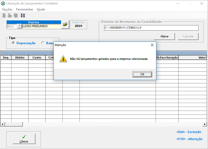Viewport: 208px width, 149px height.
Task: Click the Exercício 2019 box
Action: (x=78, y=24)
